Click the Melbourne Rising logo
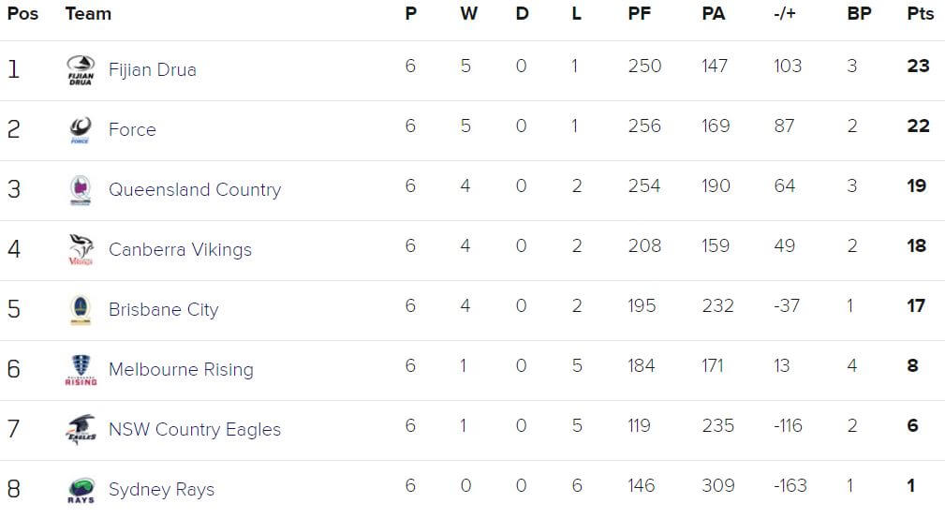 [81, 370]
